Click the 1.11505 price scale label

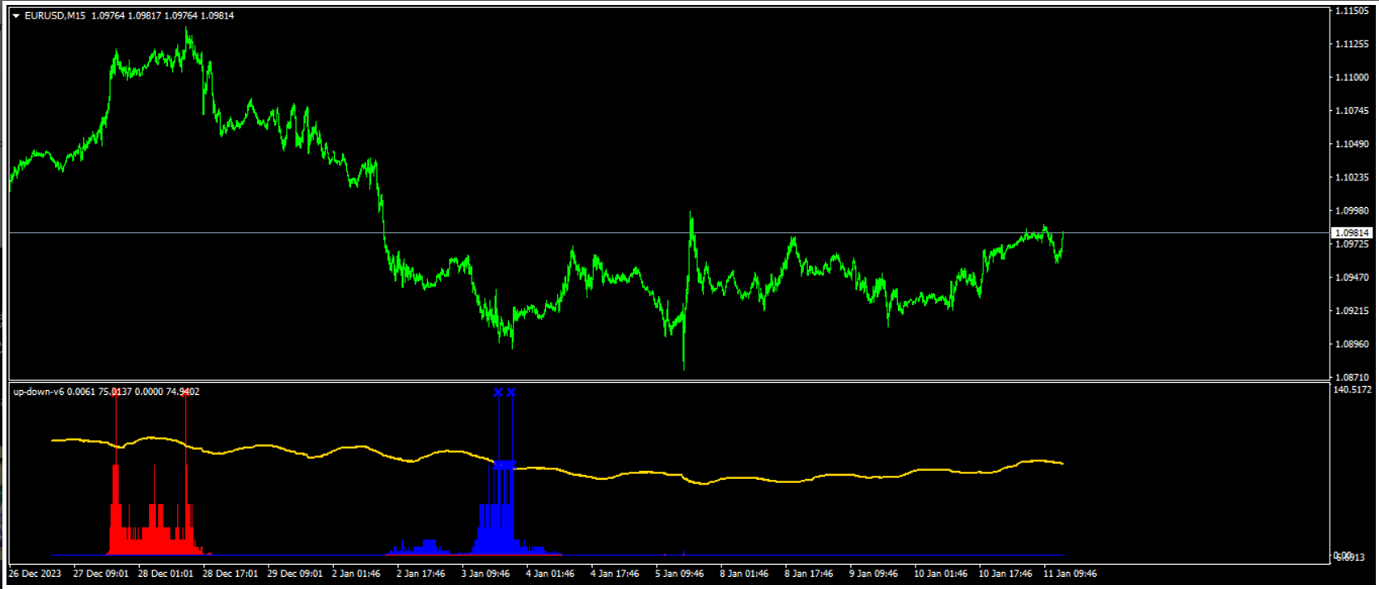click(x=1352, y=11)
